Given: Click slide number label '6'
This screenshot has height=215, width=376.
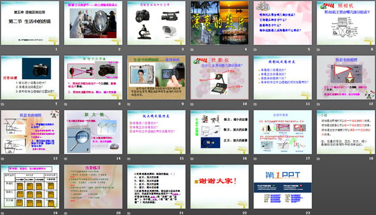Looking at the screenshot, I should coord(372,50).
